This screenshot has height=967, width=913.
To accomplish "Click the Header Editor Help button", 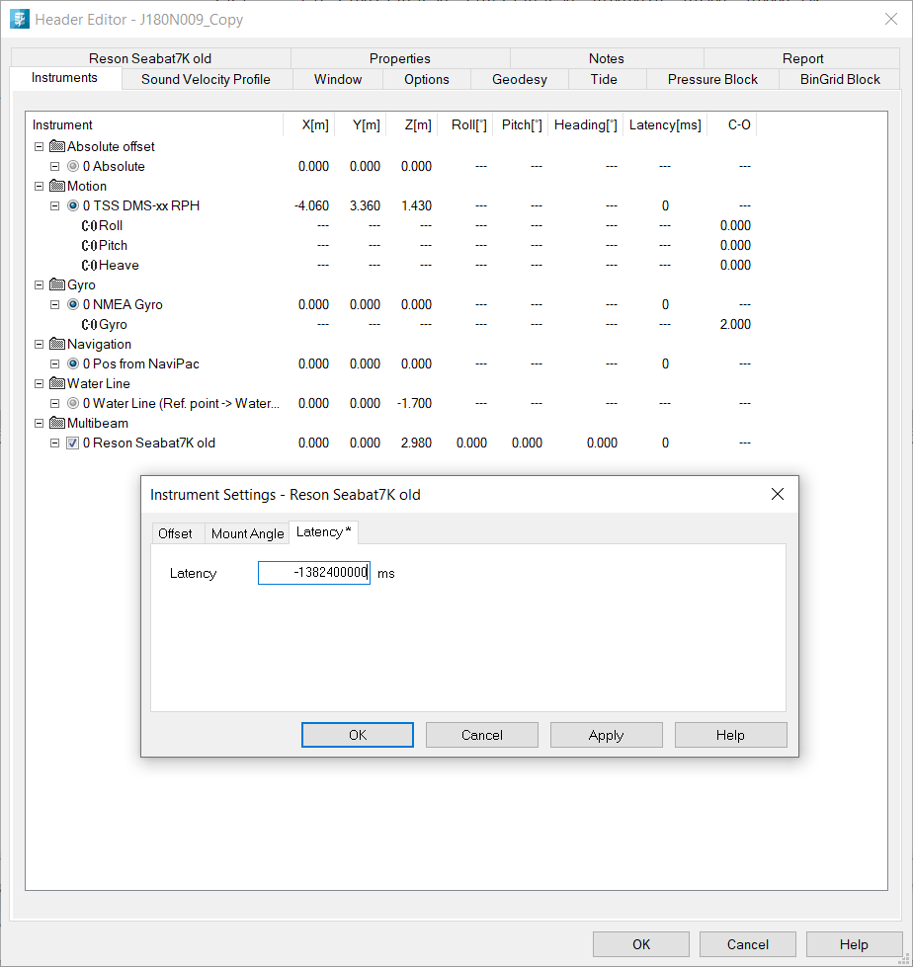I will (x=854, y=944).
